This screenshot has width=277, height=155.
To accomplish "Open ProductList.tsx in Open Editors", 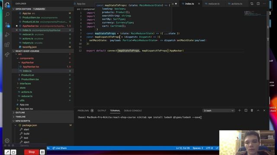I will pos(42,22).
